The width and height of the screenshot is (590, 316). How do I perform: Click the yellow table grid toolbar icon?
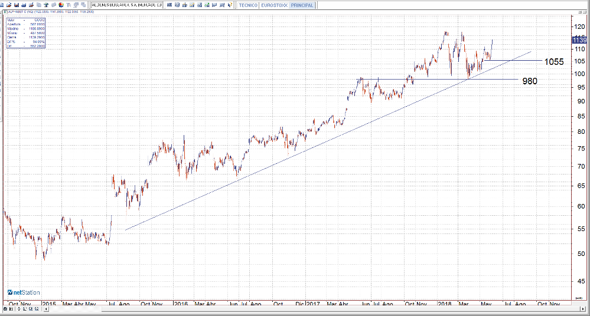(191, 5)
